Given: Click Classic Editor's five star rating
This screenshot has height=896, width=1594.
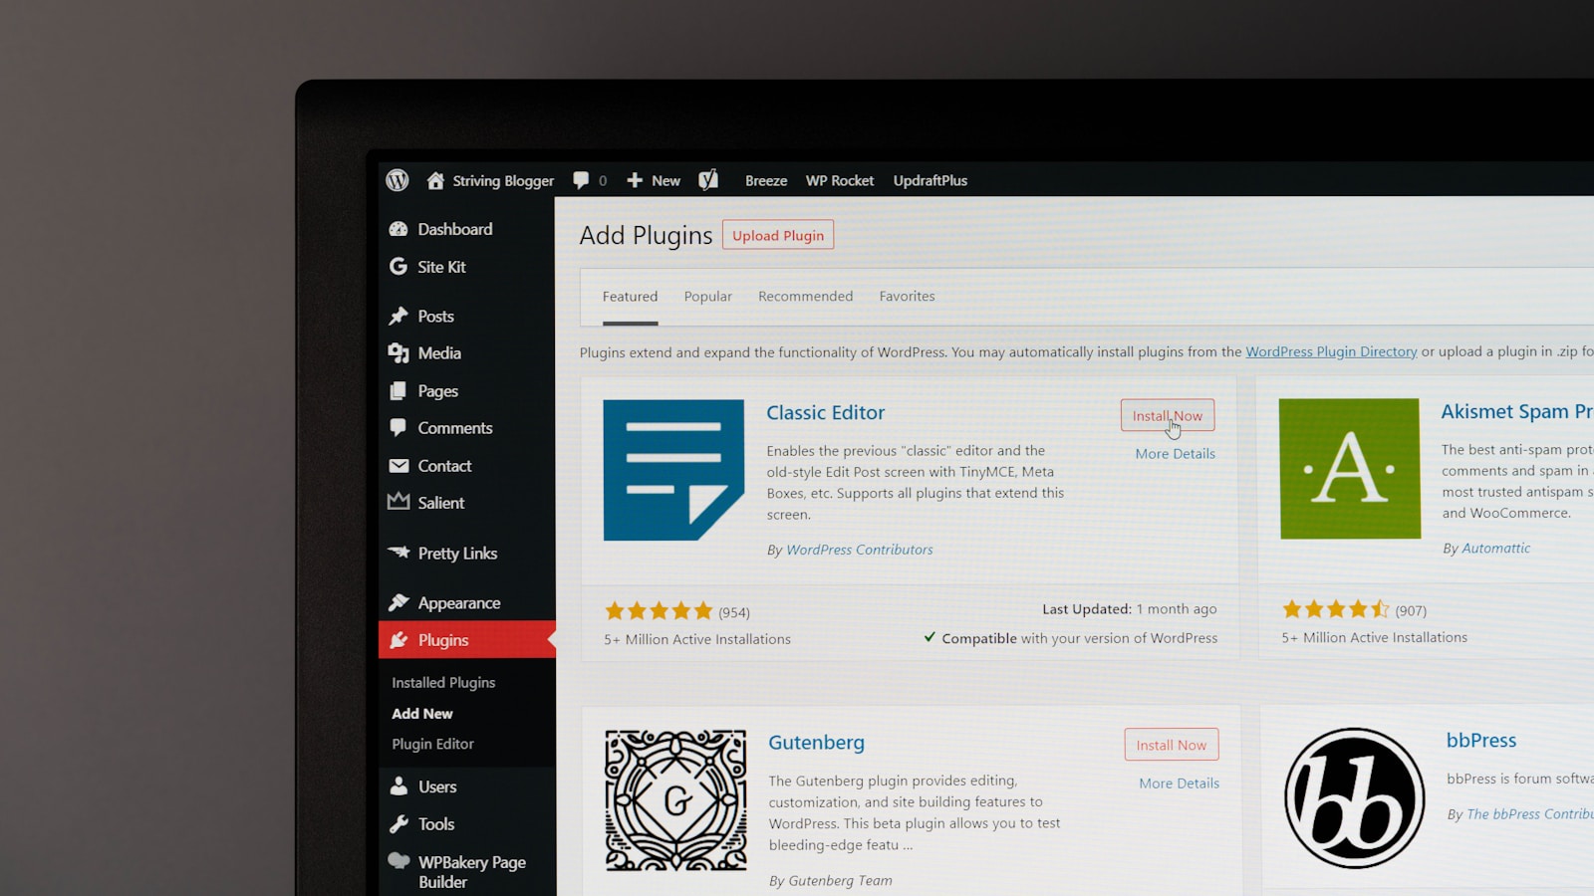Looking at the screenshot, I should (x=659, y=610).
